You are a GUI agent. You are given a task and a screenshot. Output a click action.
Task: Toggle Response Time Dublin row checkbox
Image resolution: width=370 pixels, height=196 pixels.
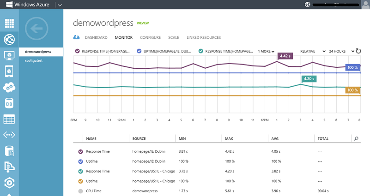click(80, 151)
